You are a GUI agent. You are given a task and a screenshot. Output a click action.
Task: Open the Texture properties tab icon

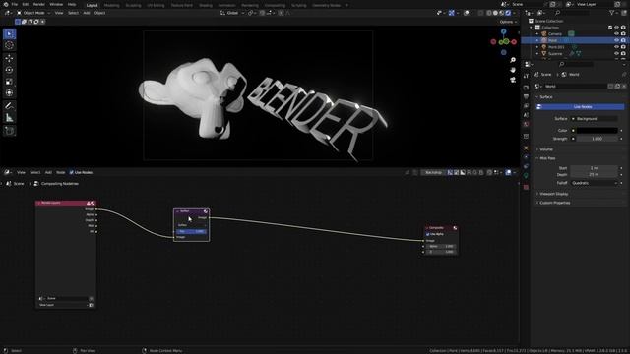tap(526, 188)
